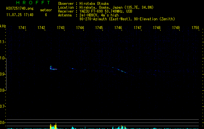Click the 1749 time axis marker
This screenshot has width=204, height=129.
[176, 28]
